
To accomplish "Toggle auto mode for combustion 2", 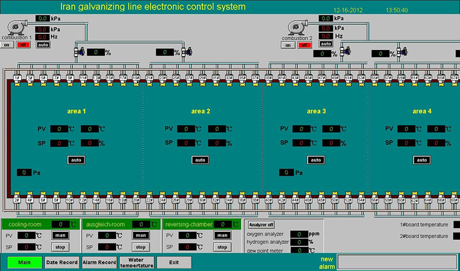I will [x=326, y=43].
